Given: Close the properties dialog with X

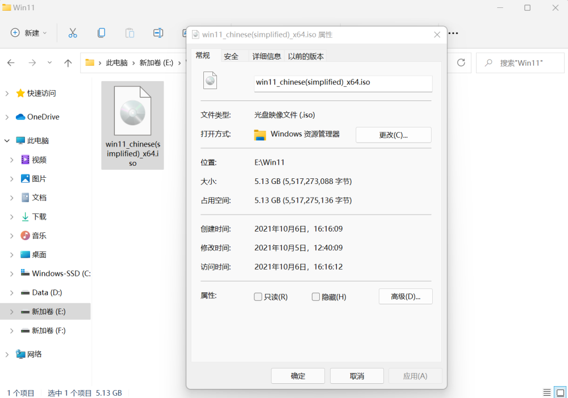Looking at the screenshot, I should 437,35.
